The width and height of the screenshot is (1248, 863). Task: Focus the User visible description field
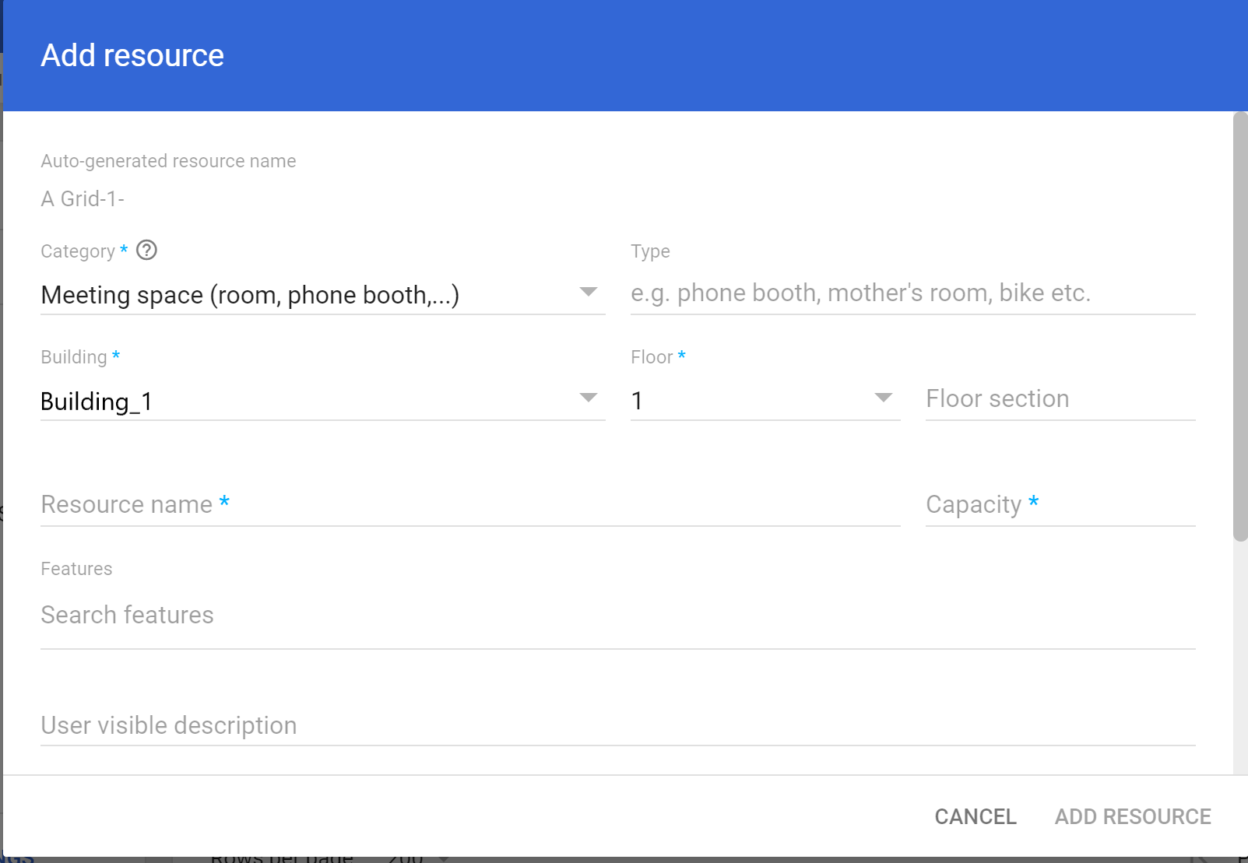click(x=617, y=725)
